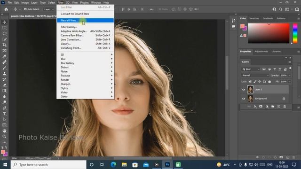Screen dimensions: 301x169
Task: Pick a color in the color field
Action: tap(269, 33)
